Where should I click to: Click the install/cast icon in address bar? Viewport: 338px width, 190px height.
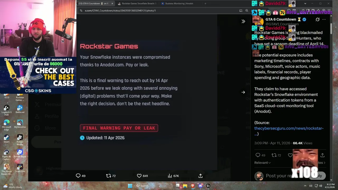[x=241, y=11]
